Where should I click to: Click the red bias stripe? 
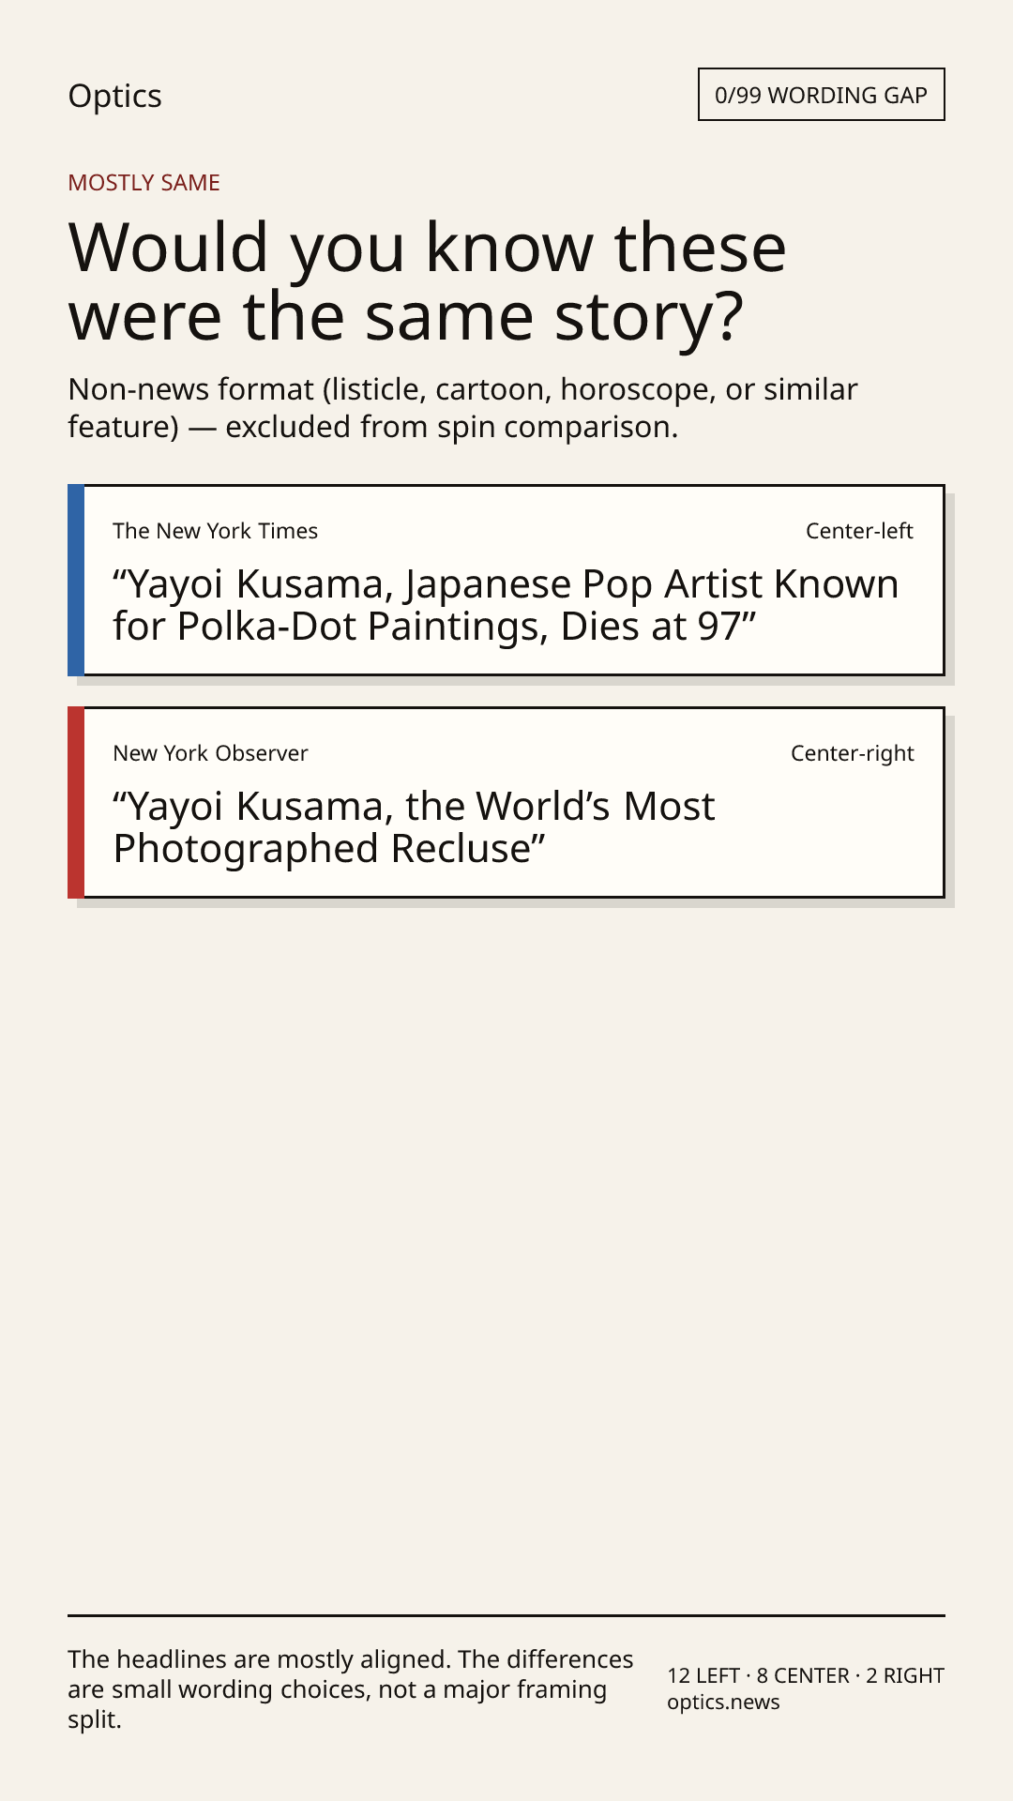coord(76,802)
